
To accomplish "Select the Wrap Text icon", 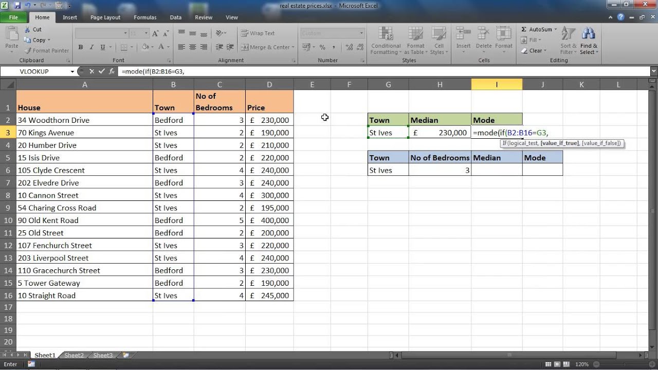I will click(245, 33).
